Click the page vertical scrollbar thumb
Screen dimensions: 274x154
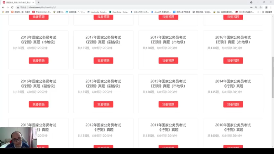[273, 77]
